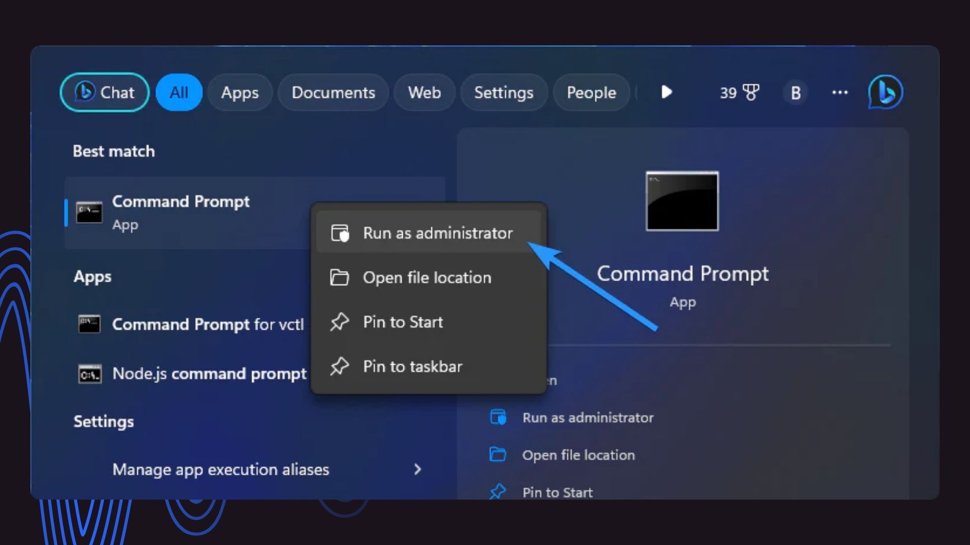Click the Apps section heading
Screen dimensions: 970x545
point(92,277)
